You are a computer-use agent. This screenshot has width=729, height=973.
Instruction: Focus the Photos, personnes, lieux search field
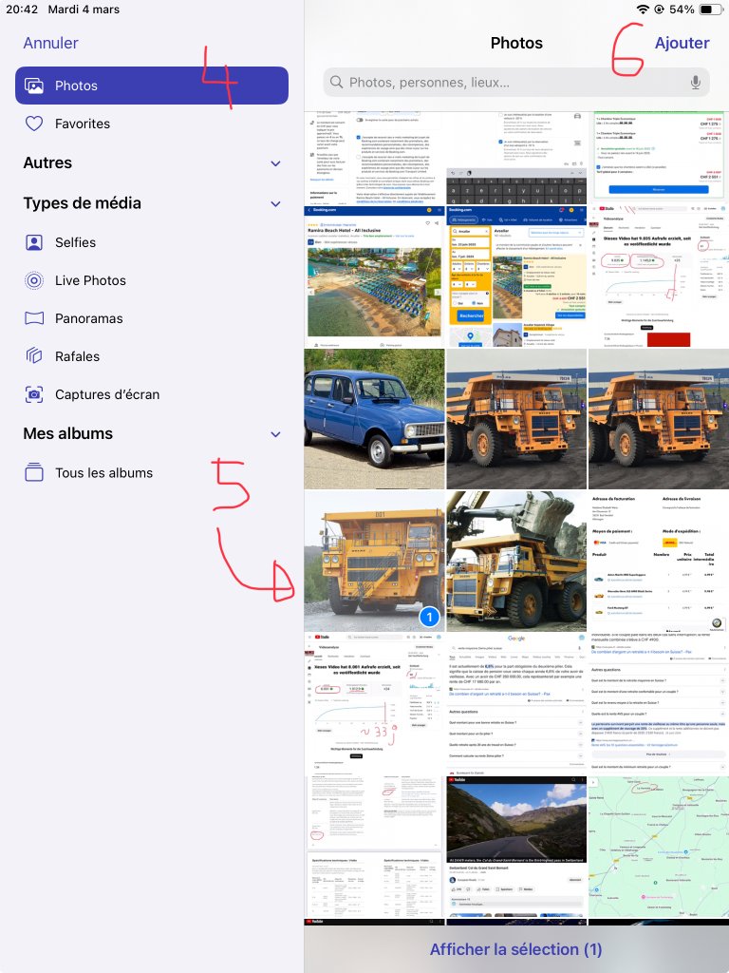[503, 83]
